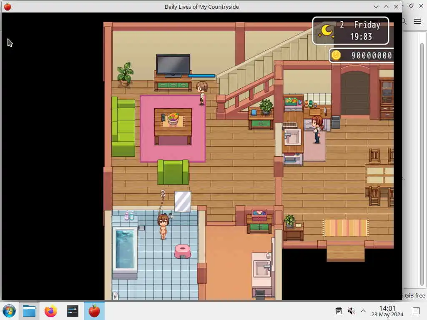Unmute the audio volume tray icon
Image resolution: width=427 pixels, height=320 pixels.
351,311
